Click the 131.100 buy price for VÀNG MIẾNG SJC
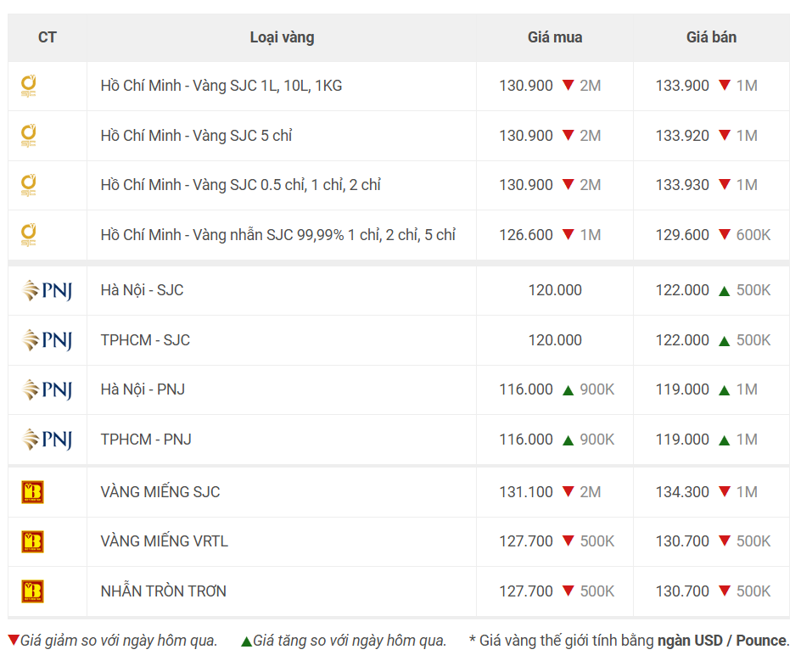 [x=526, y=492]
